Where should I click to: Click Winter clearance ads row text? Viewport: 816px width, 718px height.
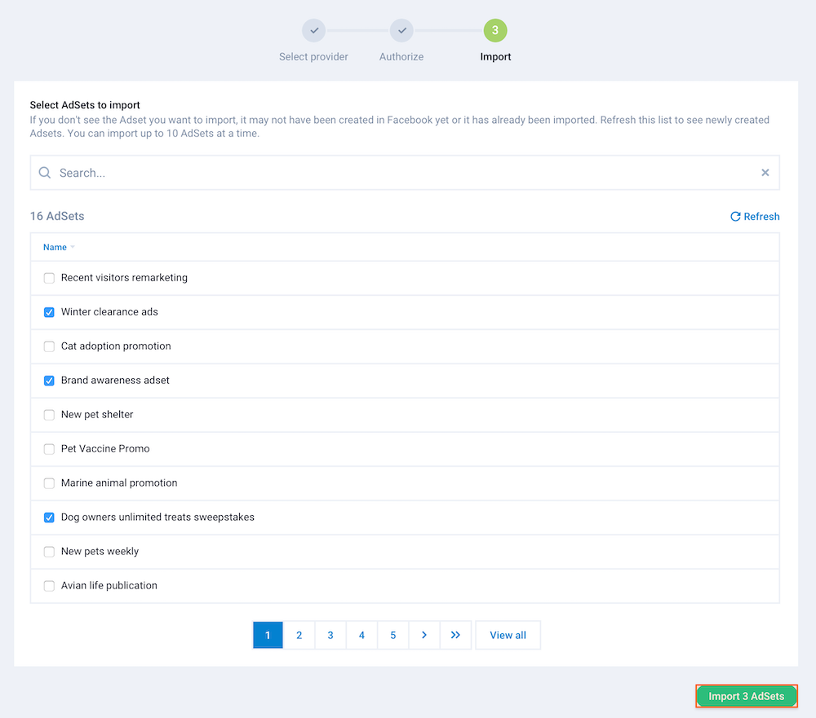click(x=109, y=312)
